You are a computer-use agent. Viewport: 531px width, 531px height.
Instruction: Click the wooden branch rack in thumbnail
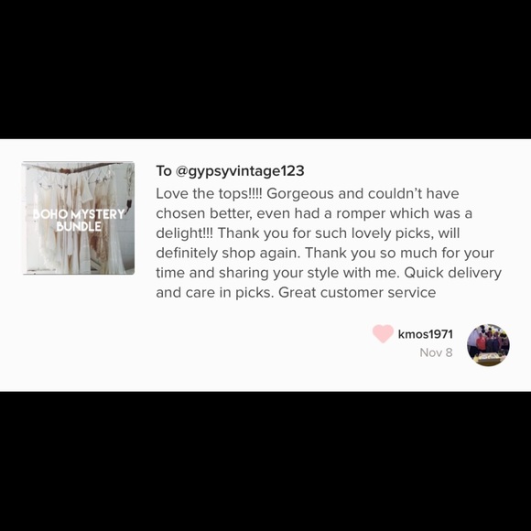[x=79, y=168]
